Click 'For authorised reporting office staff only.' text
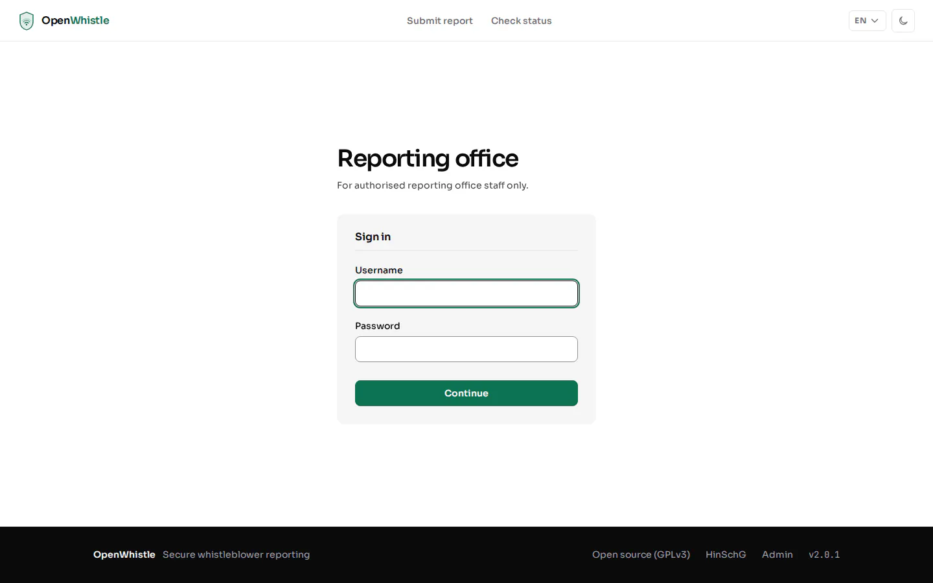This screenshot has width=933, height=583. [433, 185]
